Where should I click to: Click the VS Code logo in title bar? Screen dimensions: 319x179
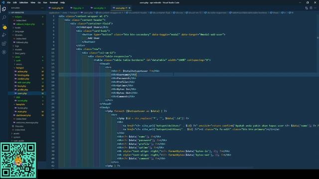3,2
